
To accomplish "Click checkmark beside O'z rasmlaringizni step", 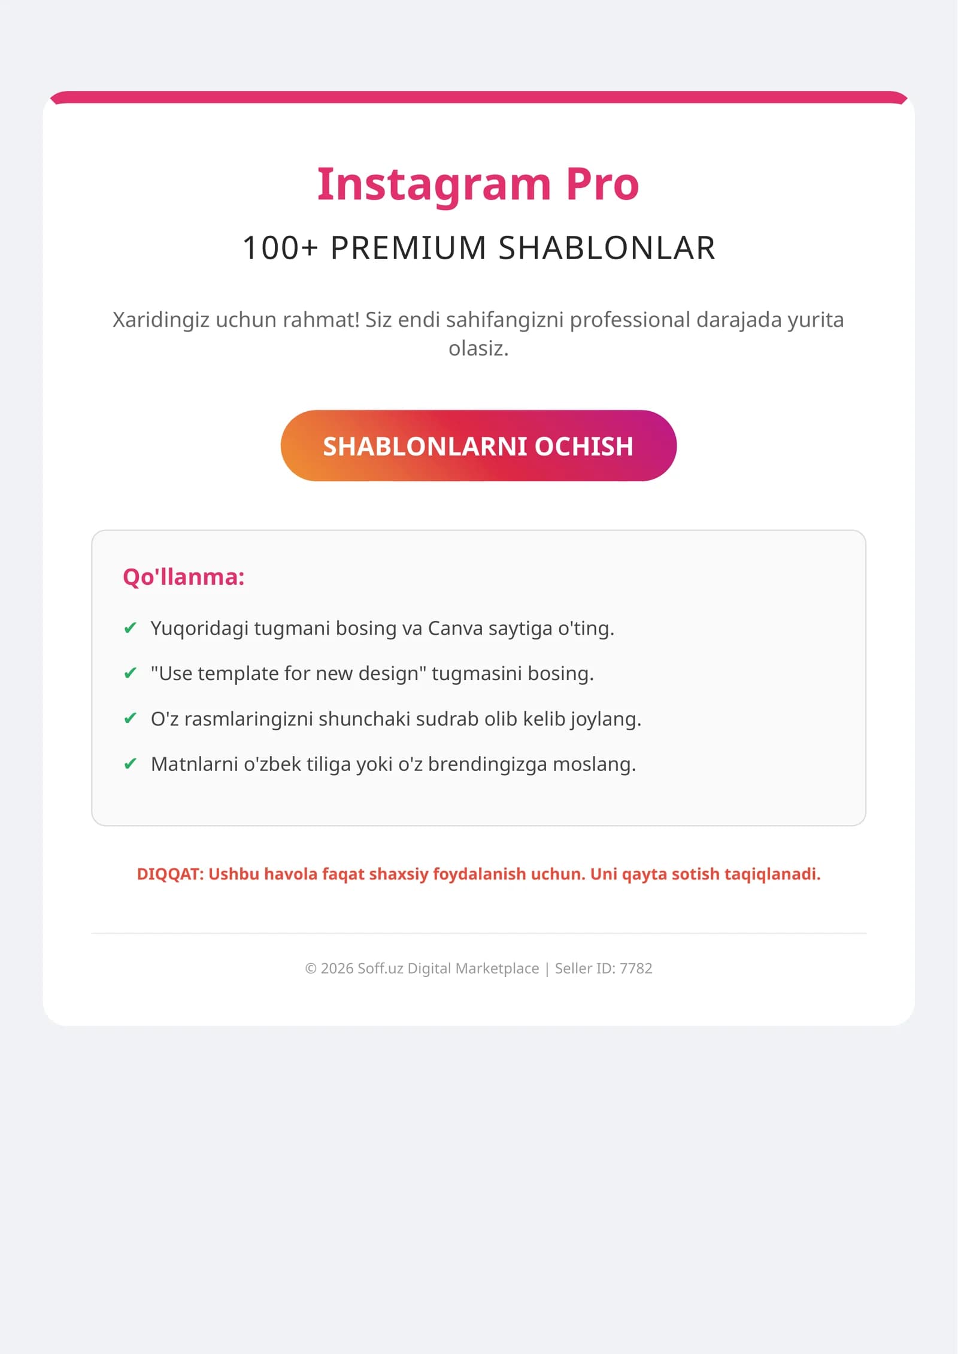I will 130,718.
